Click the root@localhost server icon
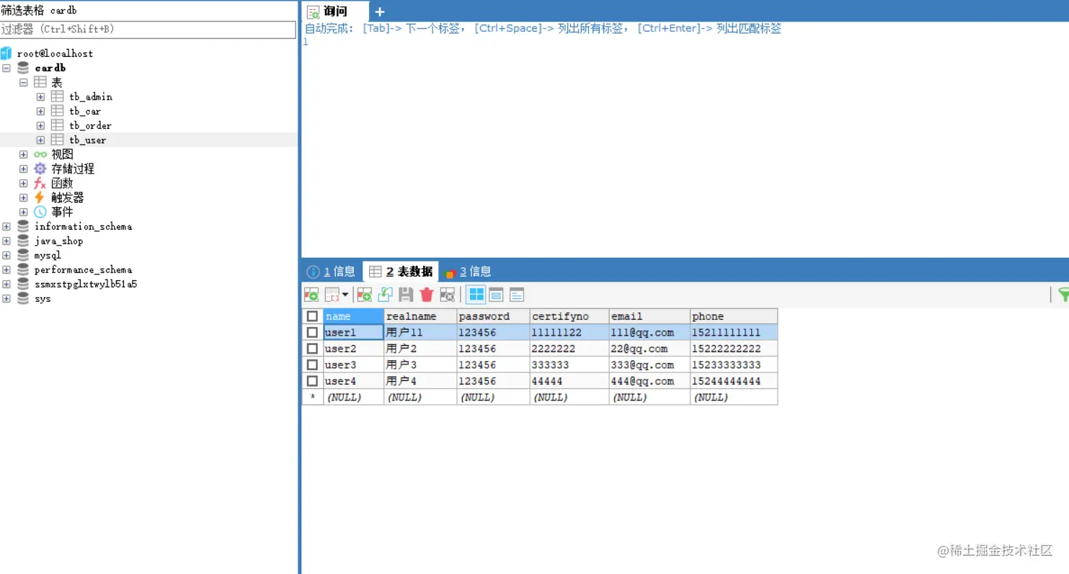The image size is (1069, 574). [6, 53]
